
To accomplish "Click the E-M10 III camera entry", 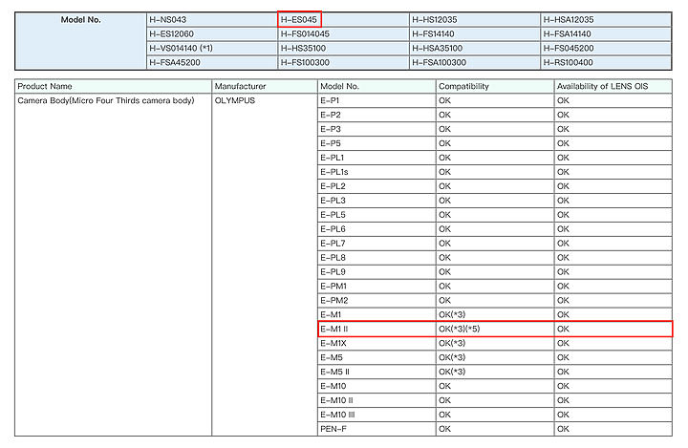I will (x=376, y=415).
